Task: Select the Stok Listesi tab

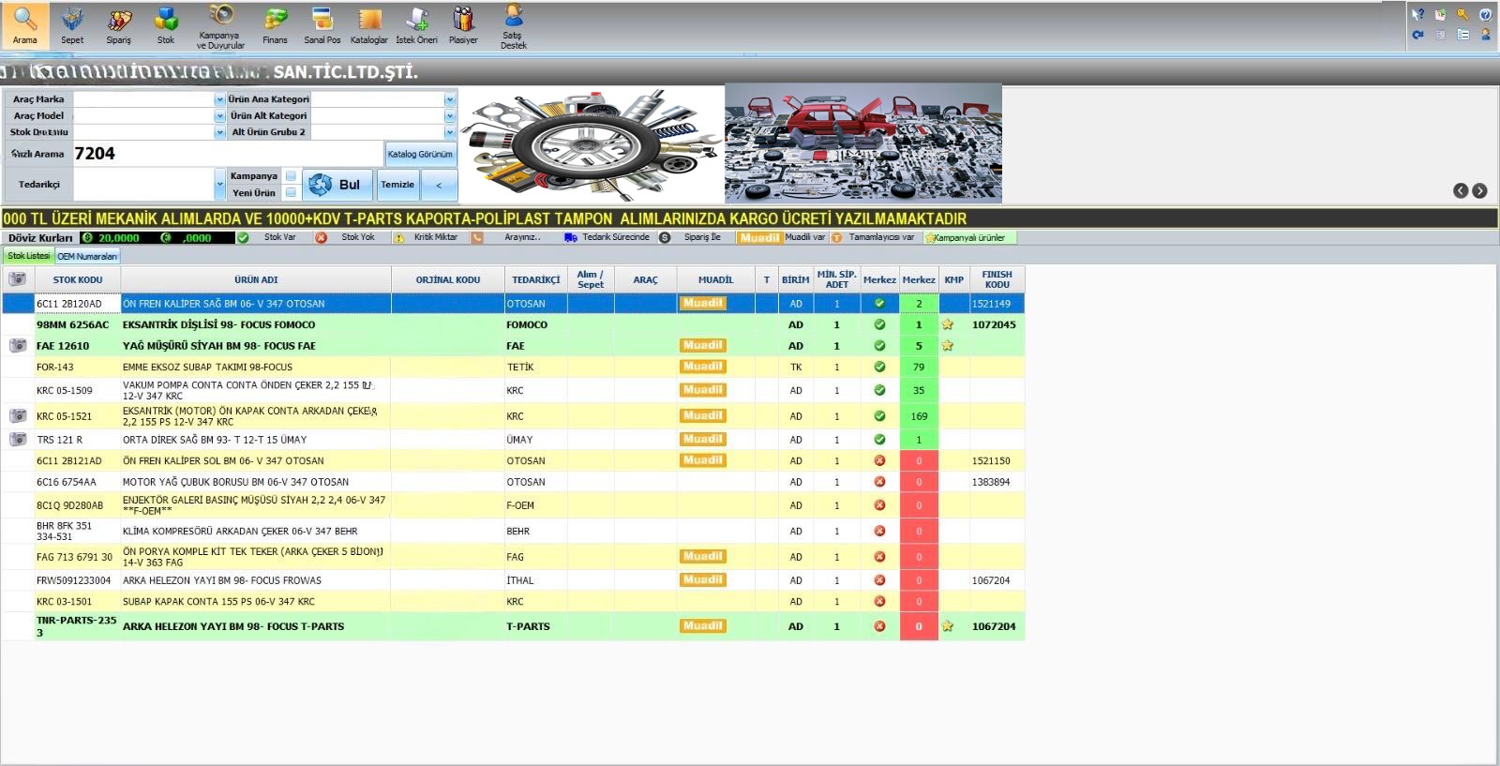Action: pos(28,256)
